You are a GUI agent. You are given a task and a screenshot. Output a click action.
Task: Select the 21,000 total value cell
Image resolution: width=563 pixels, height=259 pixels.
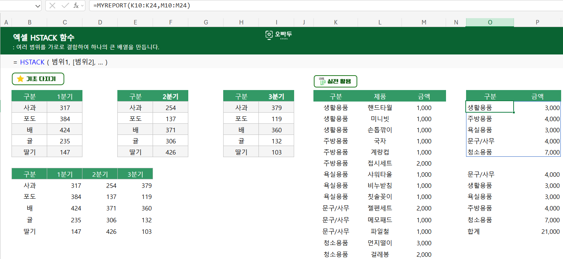click(x=537, y=232)
